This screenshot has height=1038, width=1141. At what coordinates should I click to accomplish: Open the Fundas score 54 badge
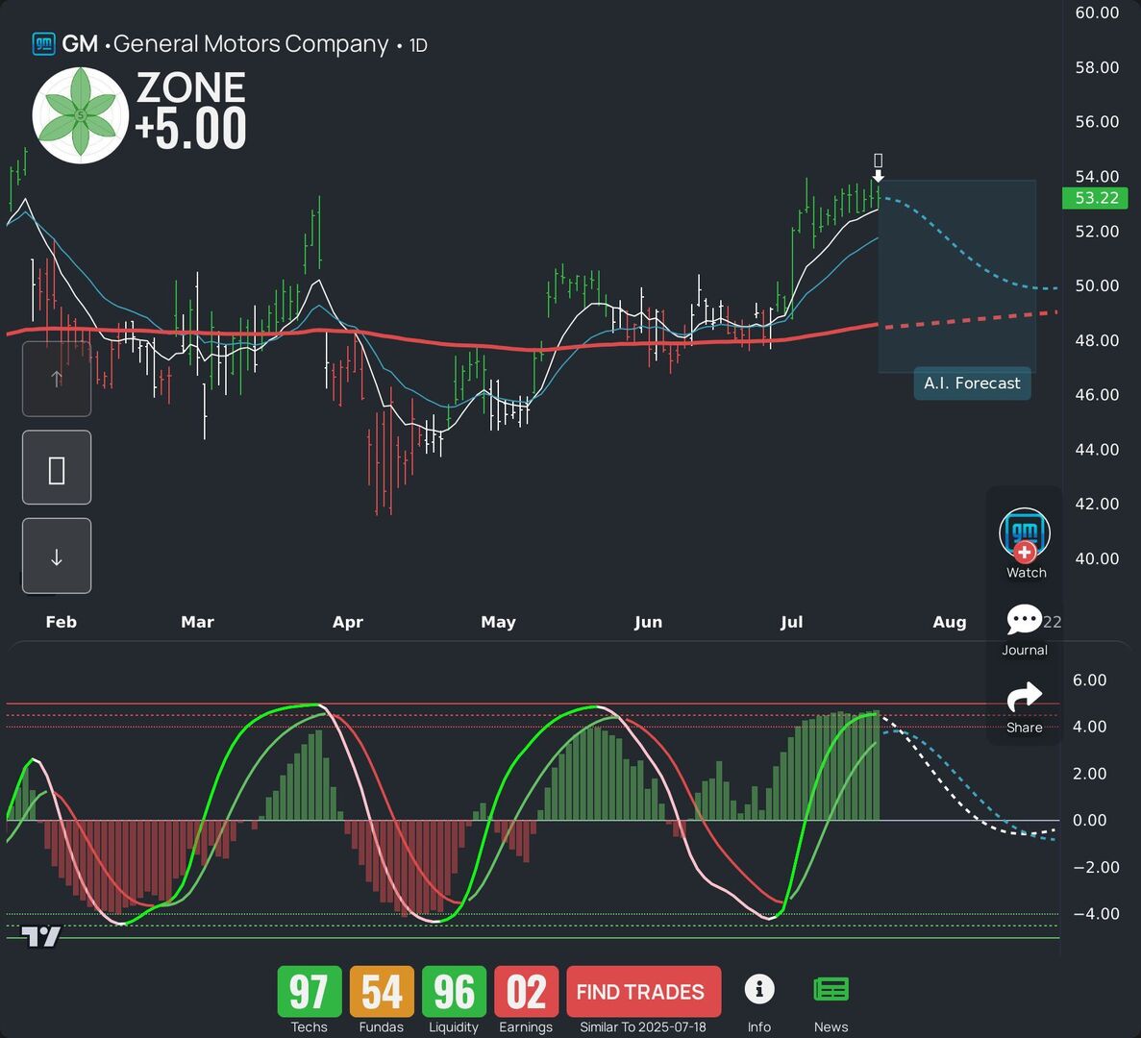coord(382,992)
